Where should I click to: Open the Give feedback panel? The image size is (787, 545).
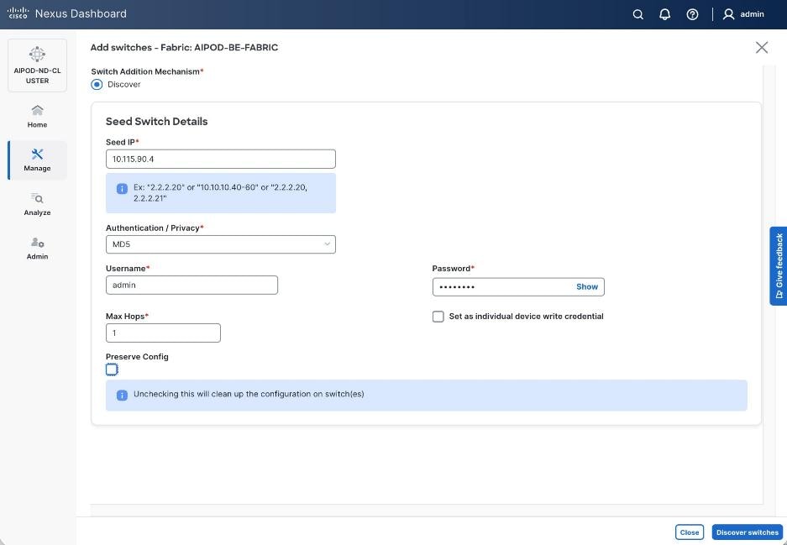click(778, 265)
